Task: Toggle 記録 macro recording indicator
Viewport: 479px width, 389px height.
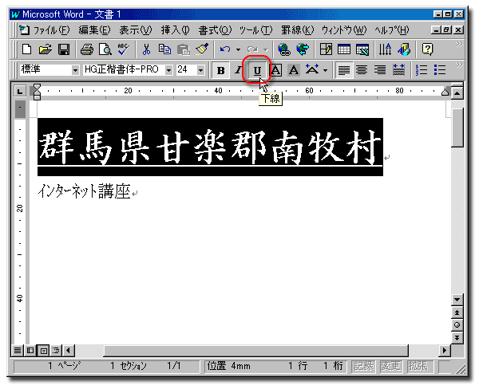Action: tap(363, 366)
